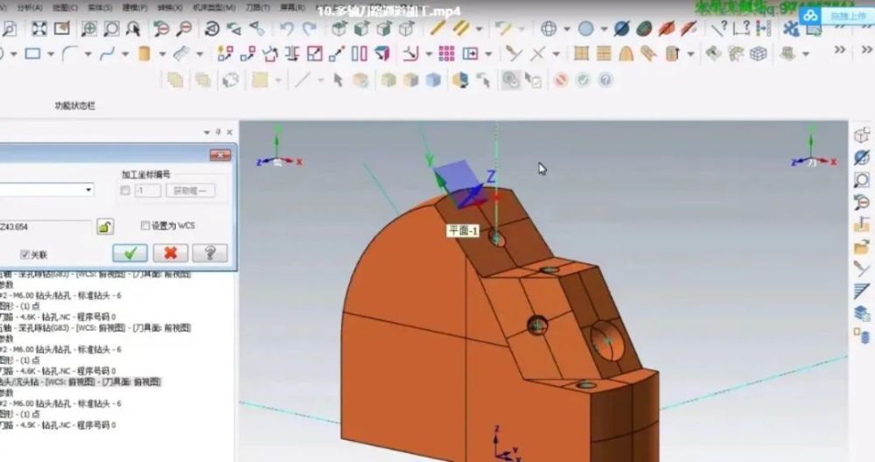The image size is (875, 462).
Task: Click the wireframe globe shading icon
Action: point(549,29)
